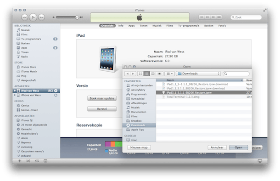Switch to the Boeken tab

click(209, 26)
